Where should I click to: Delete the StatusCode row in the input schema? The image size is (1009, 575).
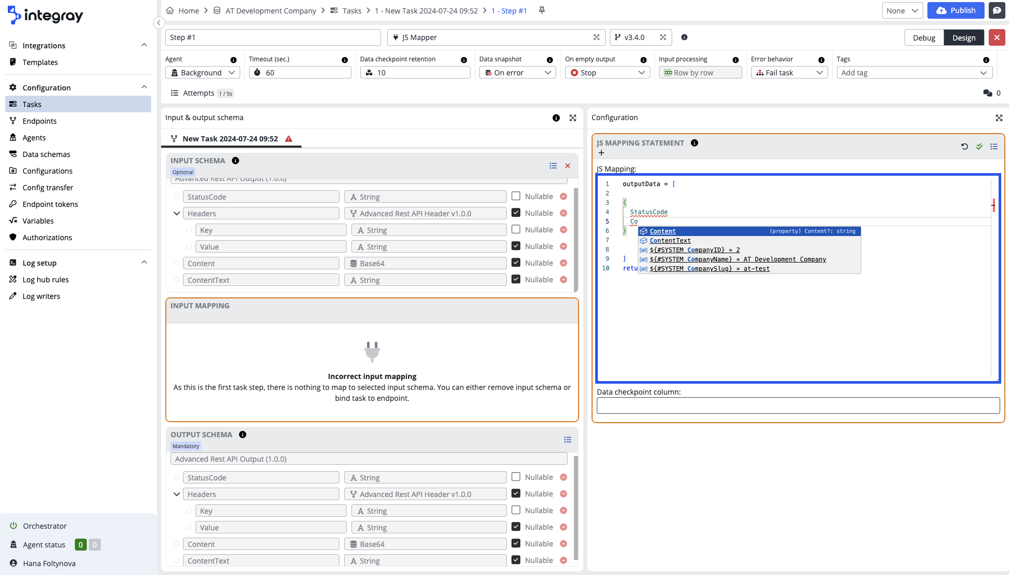[x=564, y=197]
